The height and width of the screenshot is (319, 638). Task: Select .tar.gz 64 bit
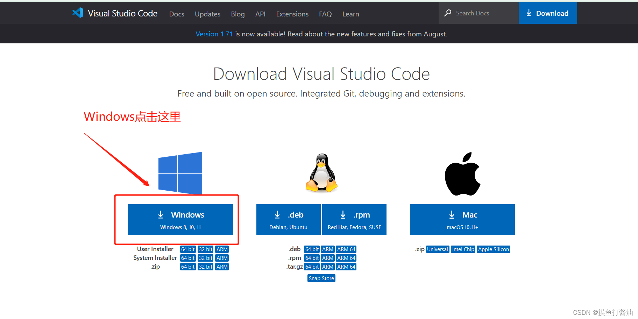point(312,267)
